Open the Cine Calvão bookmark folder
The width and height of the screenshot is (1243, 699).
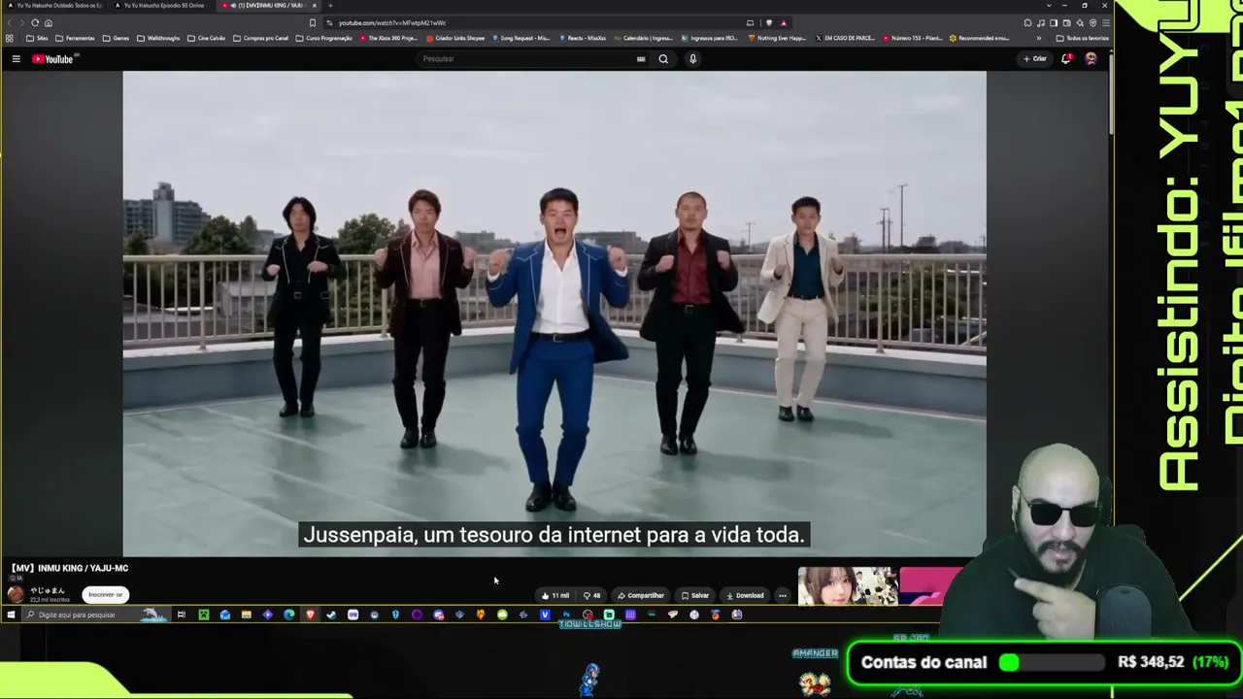[x=206, y=39]
